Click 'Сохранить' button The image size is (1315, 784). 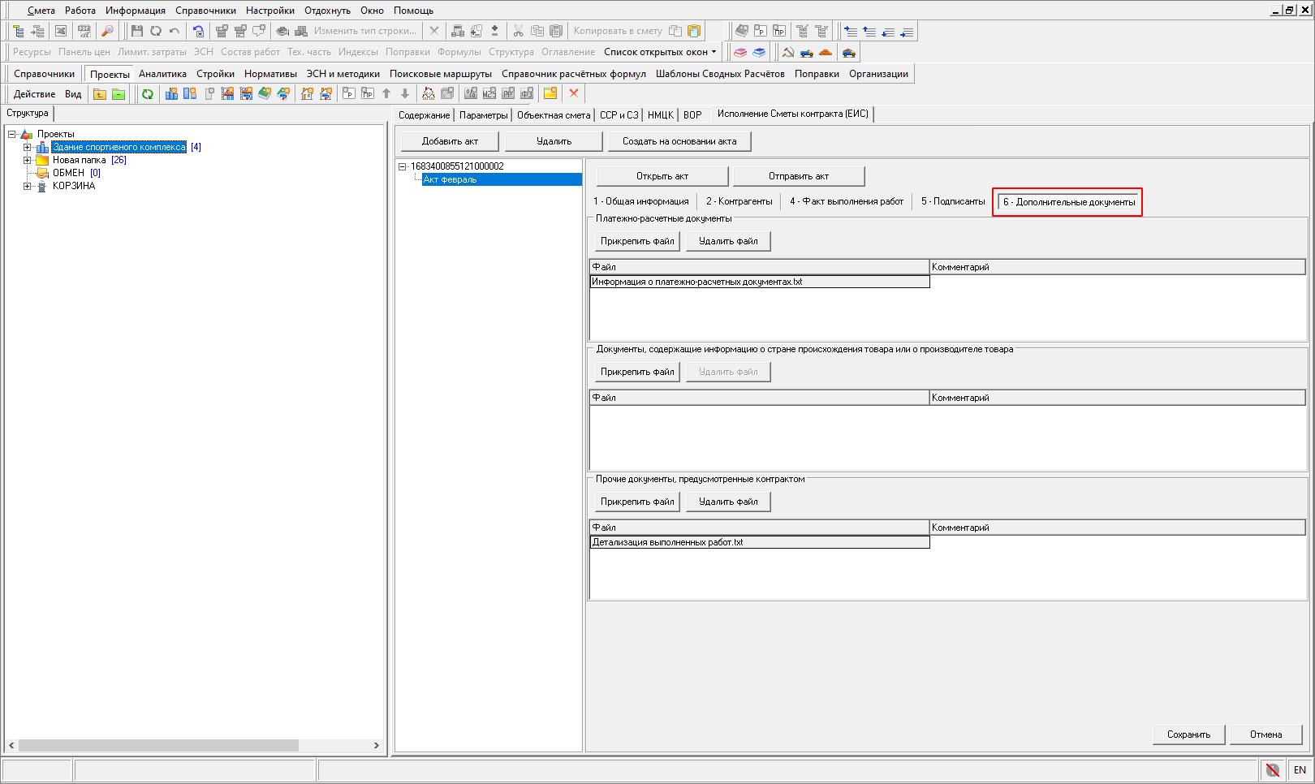coord(1188,734)
